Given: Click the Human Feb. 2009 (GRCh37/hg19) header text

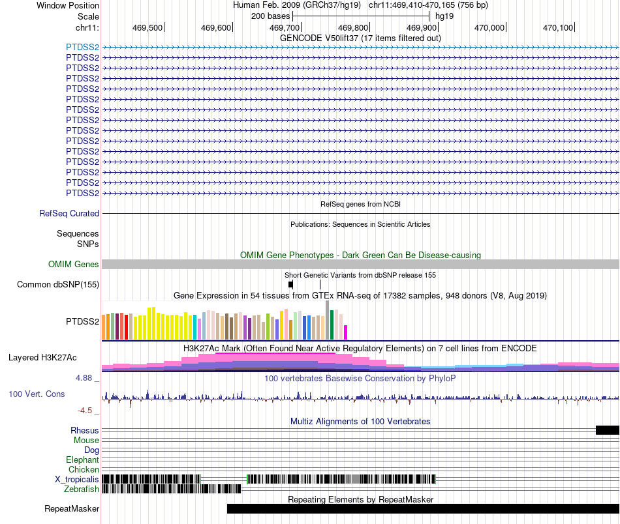Looking at the screenshot, I should click(296, 5).
